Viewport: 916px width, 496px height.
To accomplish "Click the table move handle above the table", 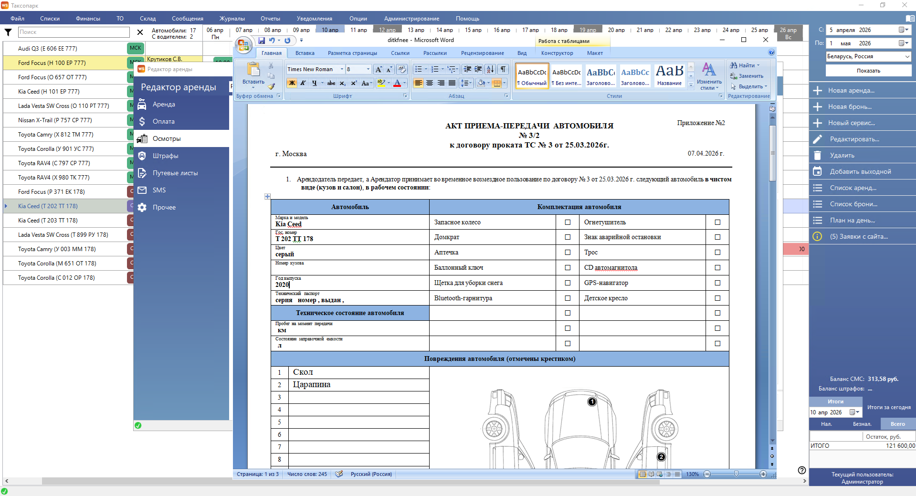I will click(267, 196).
